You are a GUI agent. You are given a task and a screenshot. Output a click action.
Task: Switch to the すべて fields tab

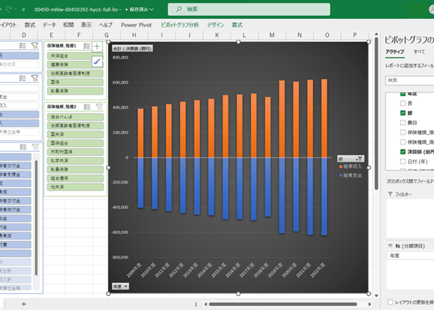pyautogui.click(x=419, y=52)
